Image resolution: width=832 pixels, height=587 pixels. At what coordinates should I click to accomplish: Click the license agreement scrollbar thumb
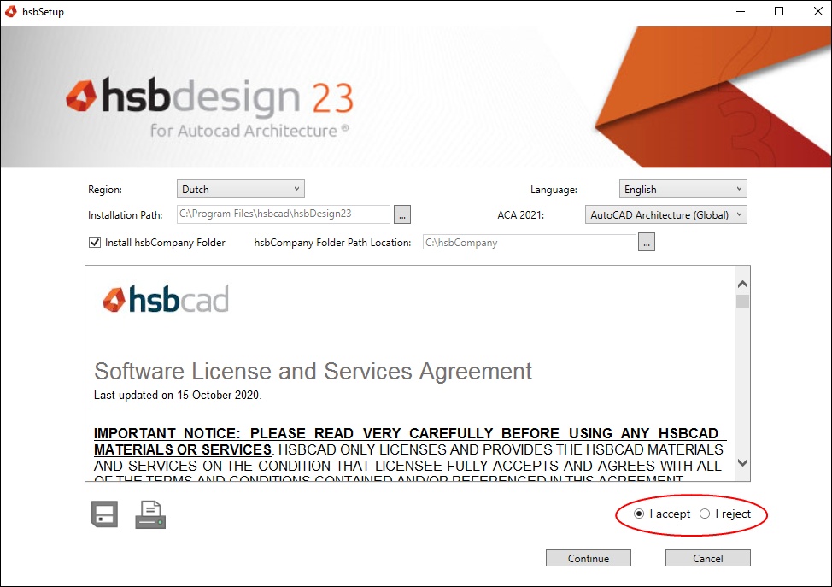tap(743, 301)
